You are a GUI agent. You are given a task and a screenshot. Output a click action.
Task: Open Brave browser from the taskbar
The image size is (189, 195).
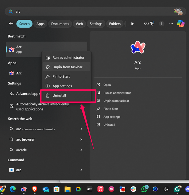coord(35,189)
